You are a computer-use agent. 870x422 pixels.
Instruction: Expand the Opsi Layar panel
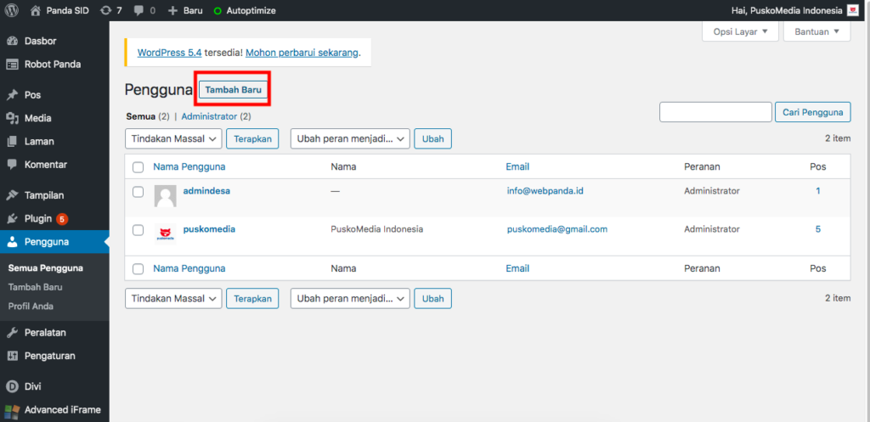741,31
